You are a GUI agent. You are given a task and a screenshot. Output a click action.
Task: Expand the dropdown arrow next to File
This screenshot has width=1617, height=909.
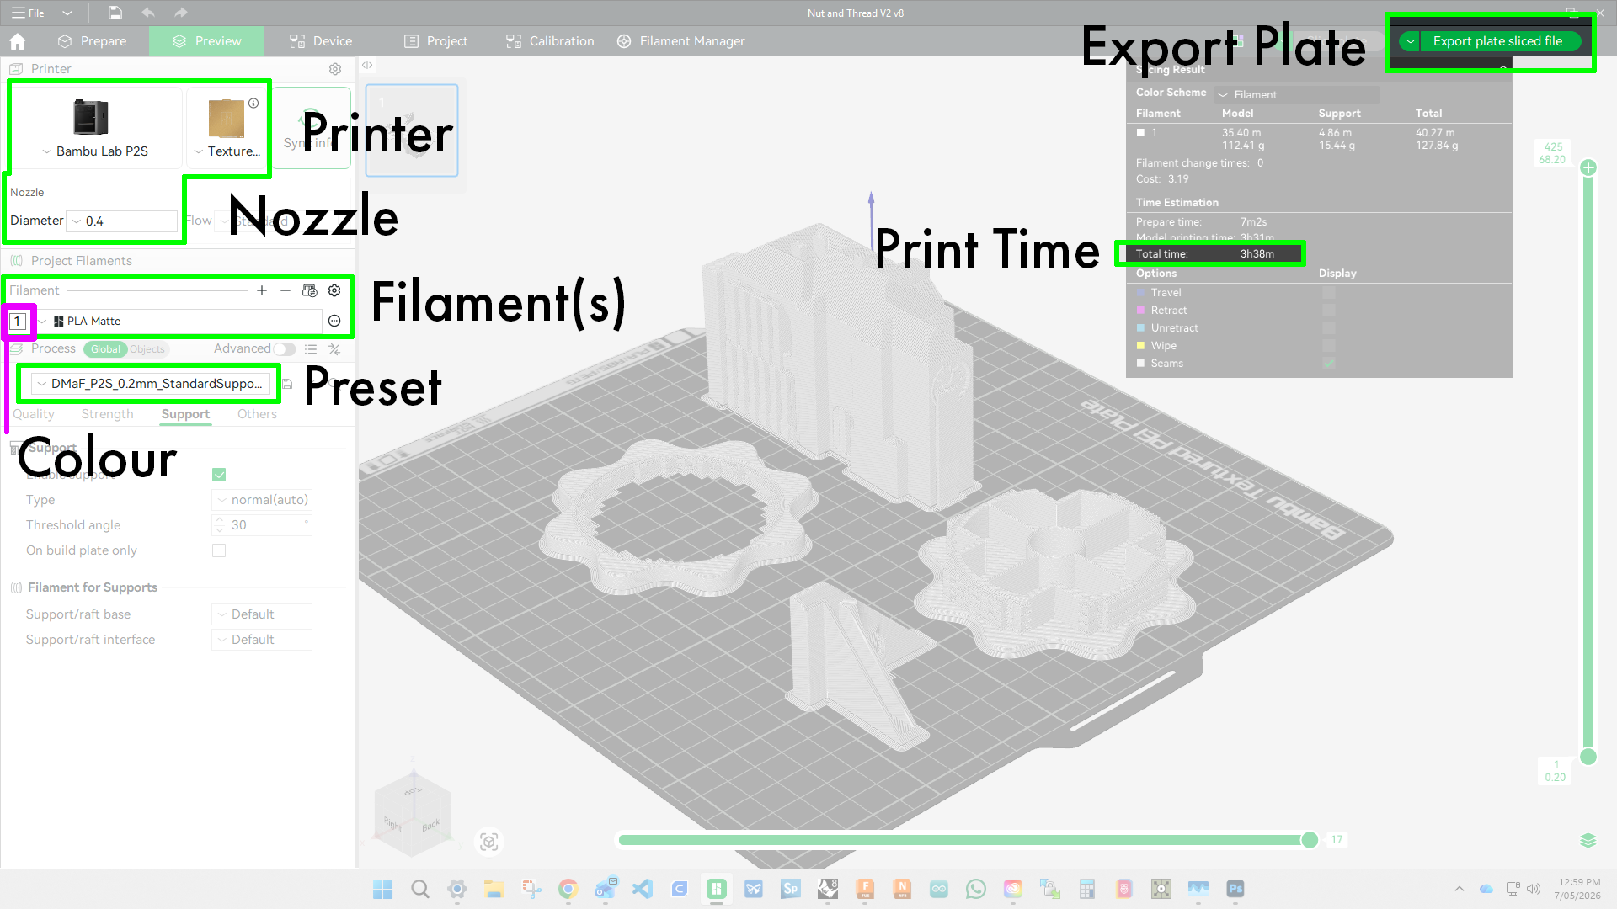(67, 13)
